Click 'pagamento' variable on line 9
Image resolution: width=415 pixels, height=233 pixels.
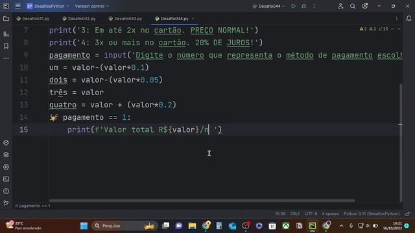pos(69,55)
